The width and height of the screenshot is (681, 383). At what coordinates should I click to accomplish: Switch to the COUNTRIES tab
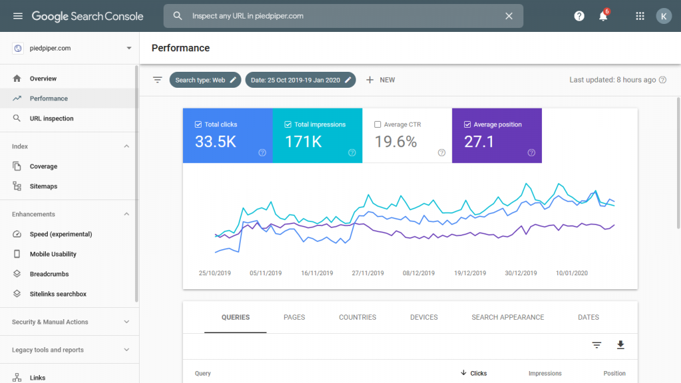click(x=357, y=317)
